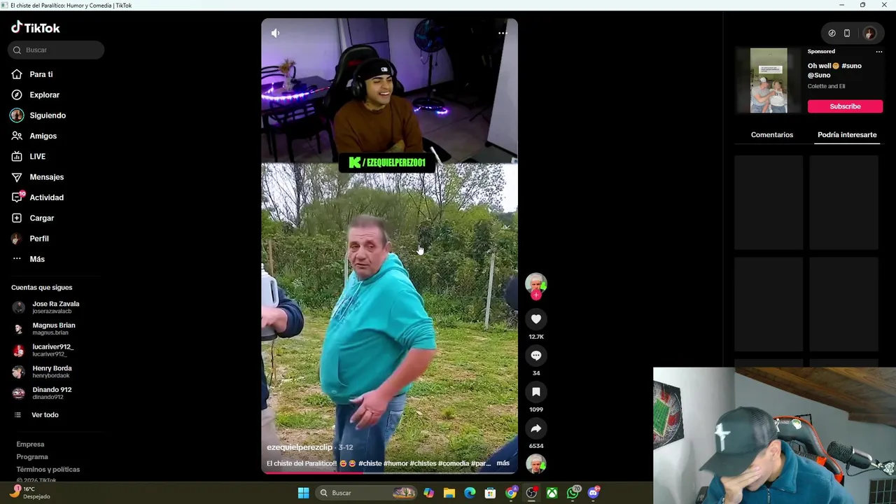Open sponsored ad three-dots options
Screen dimensions: 896x504
coord(879,51)
